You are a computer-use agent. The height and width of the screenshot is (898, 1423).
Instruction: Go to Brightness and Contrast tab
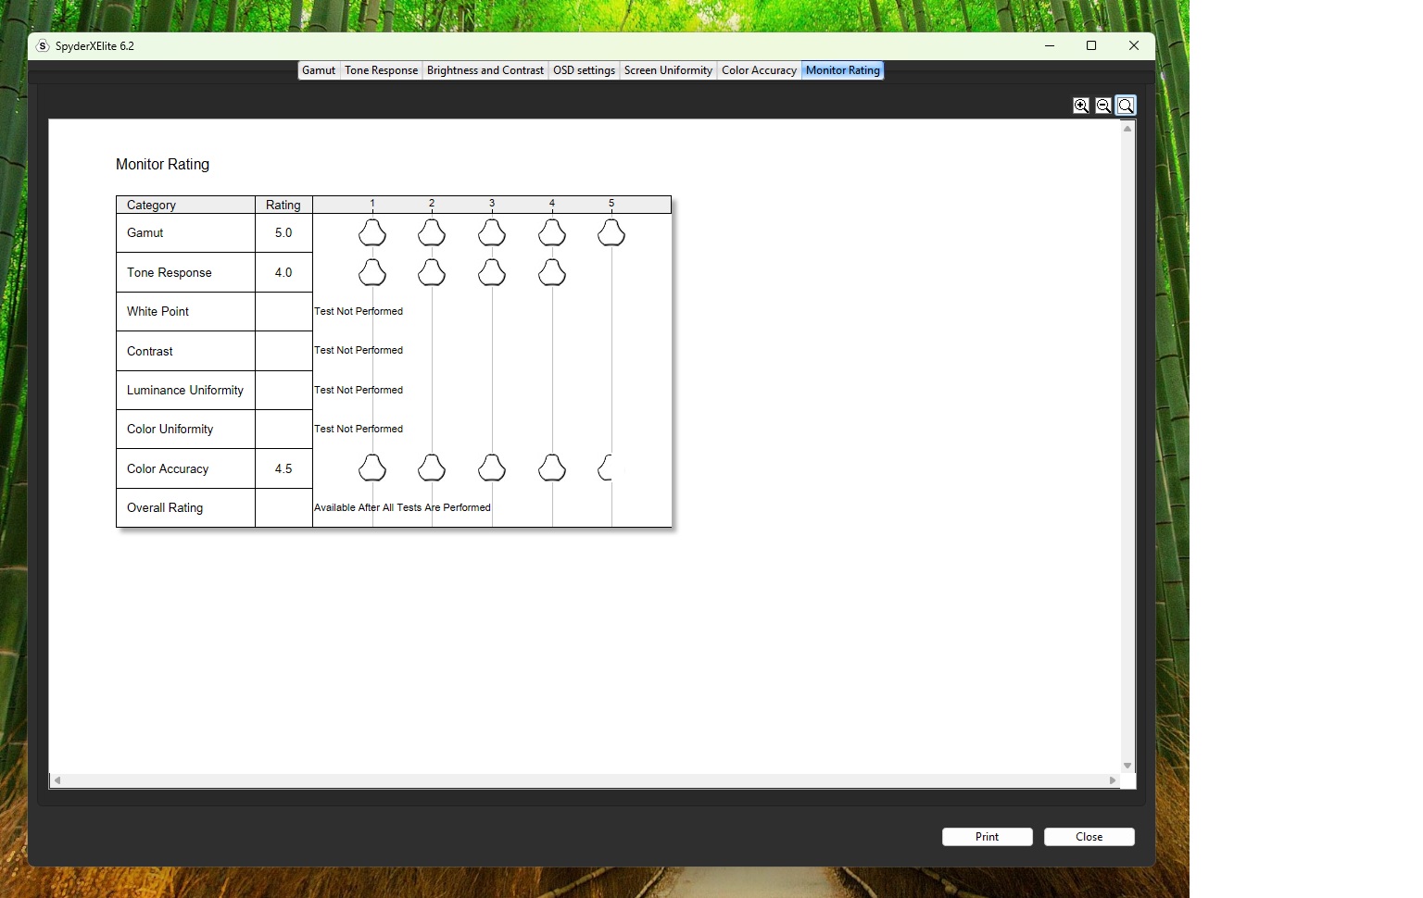coord(485,70)
